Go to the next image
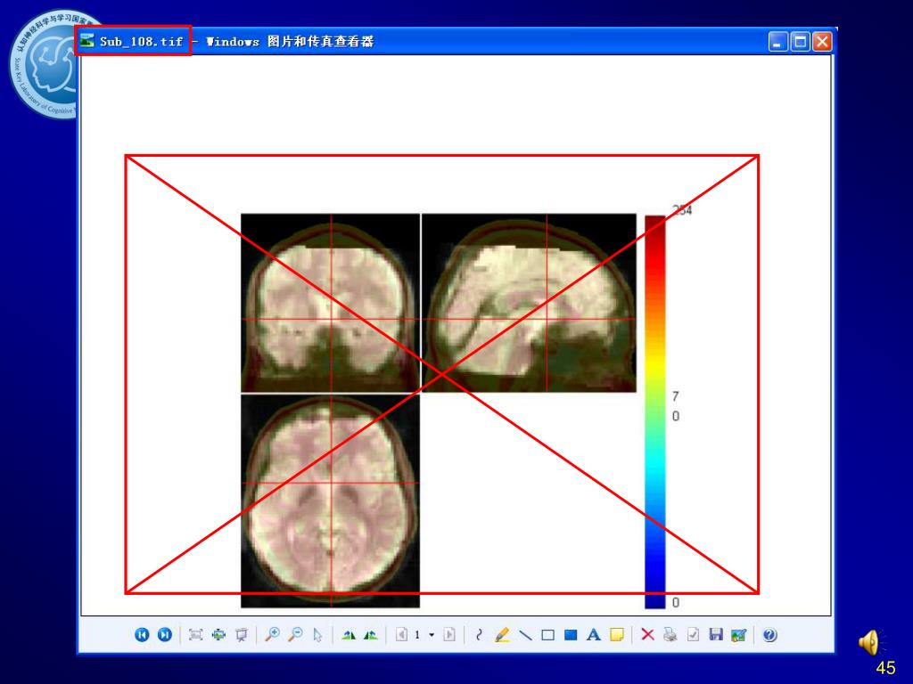913x684 pixels. (x=165, y=634)
